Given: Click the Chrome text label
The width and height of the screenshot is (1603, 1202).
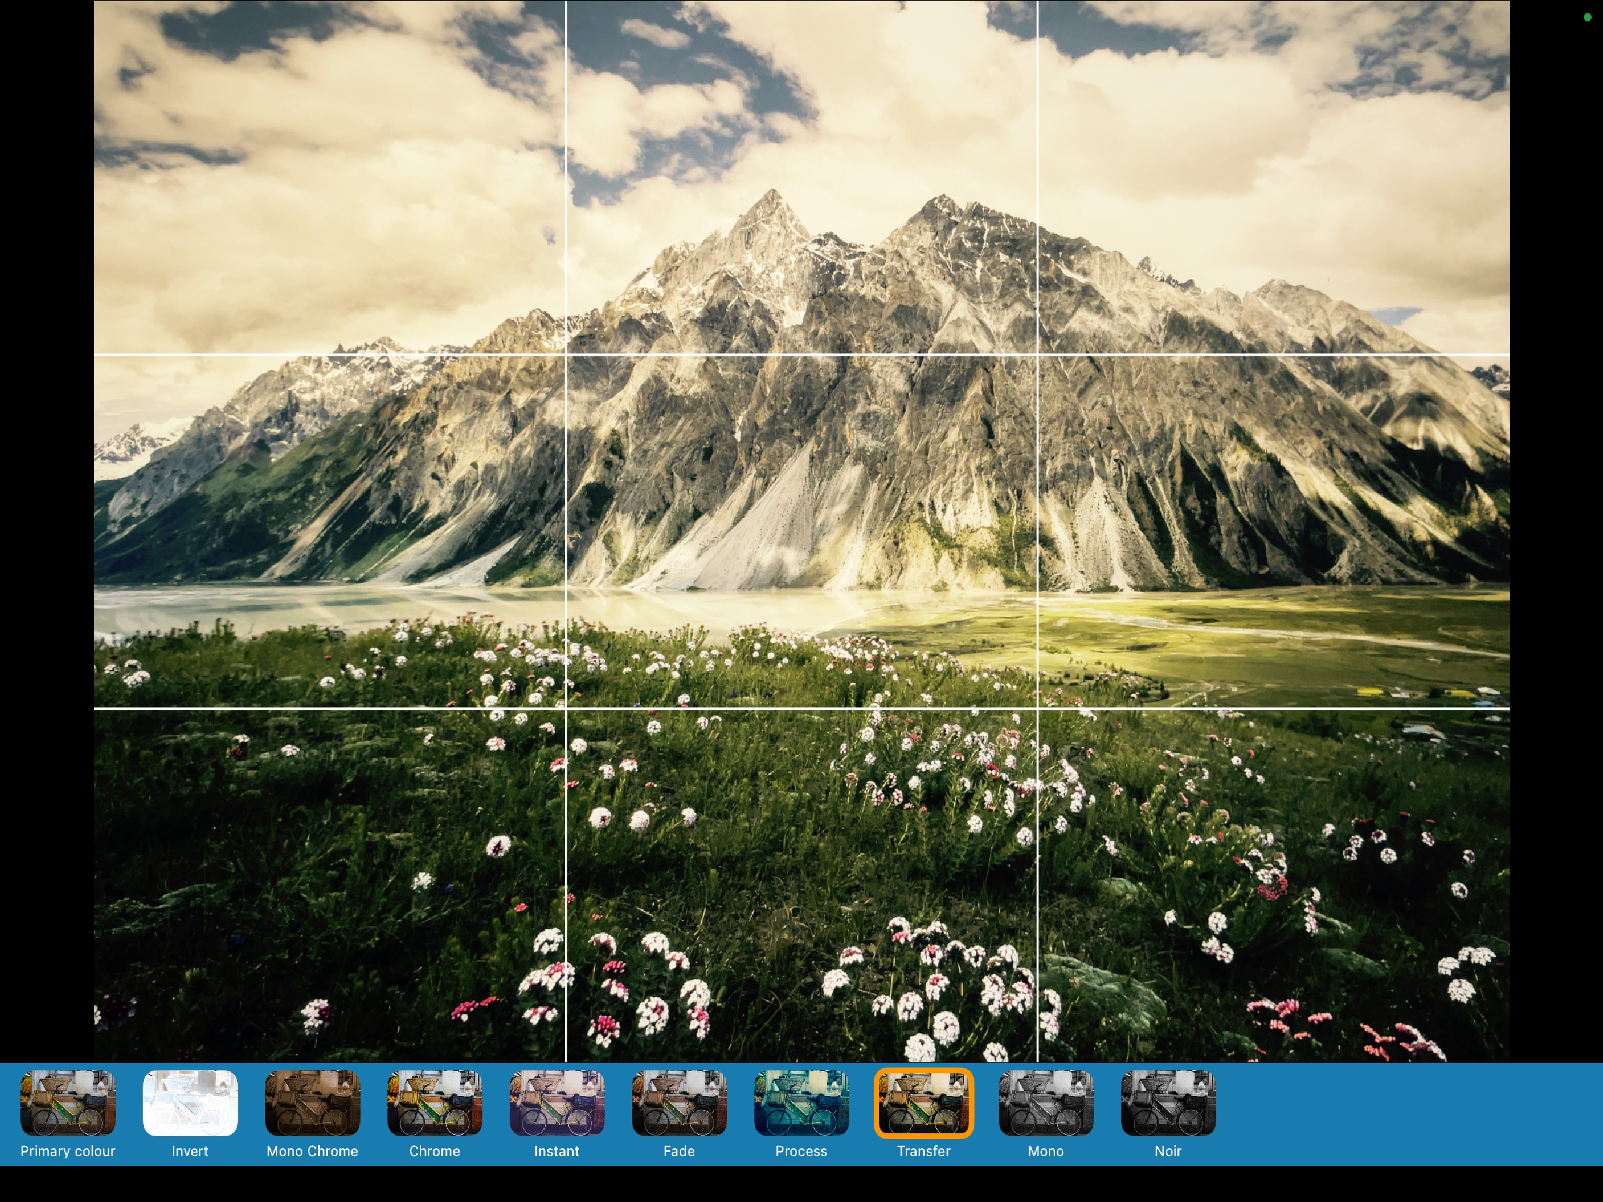Looking at the screenshot, I should click(x=435, y=1151).
